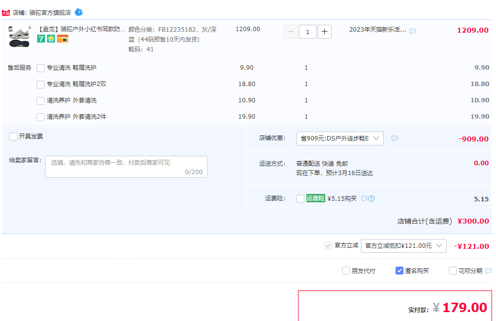Tick the 运费险 ¥5.15 purchase checkbox
The width and height of the screenshot is (496, 321).
coord(300,199)
